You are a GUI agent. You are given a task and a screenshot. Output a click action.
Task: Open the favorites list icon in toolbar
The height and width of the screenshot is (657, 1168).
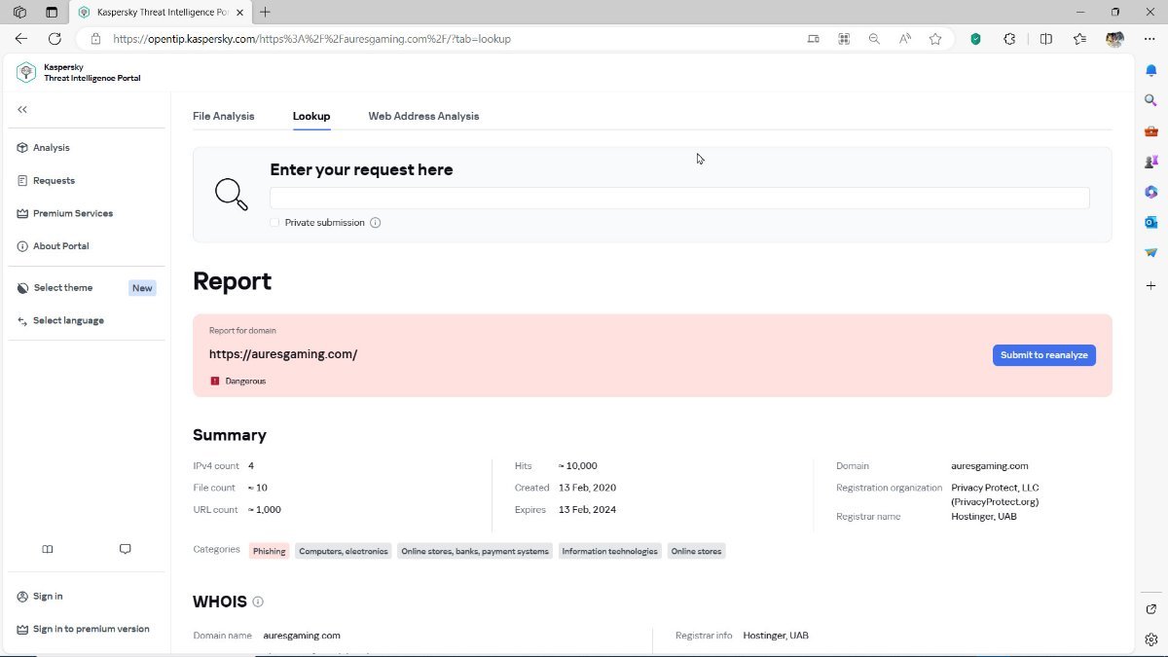tap(1079, 39)
